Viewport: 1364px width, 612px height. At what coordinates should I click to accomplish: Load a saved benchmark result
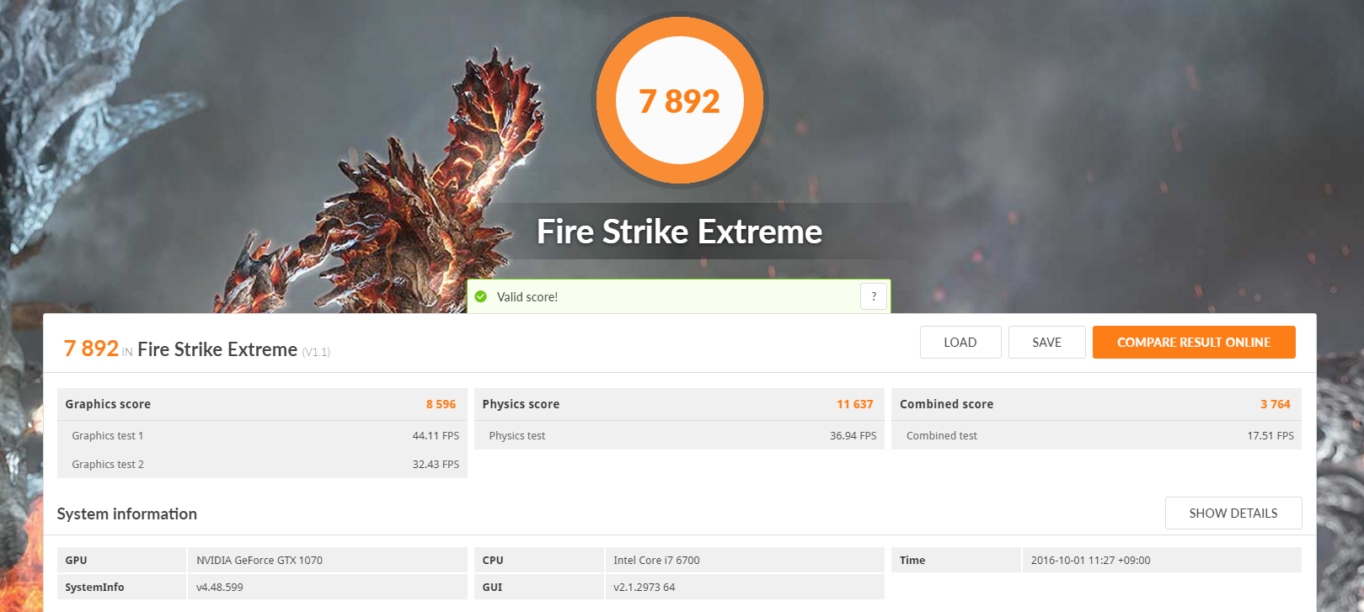point(960,343)
